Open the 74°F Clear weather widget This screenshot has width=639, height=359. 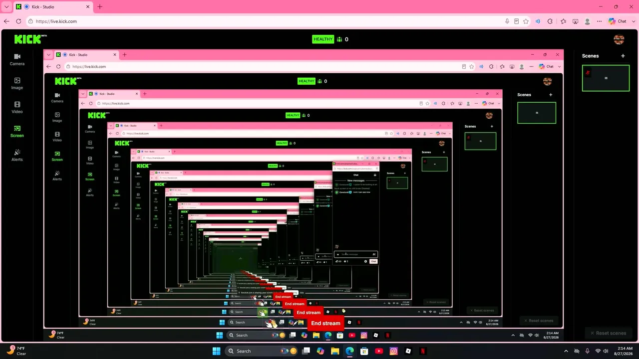coord(16,351)
